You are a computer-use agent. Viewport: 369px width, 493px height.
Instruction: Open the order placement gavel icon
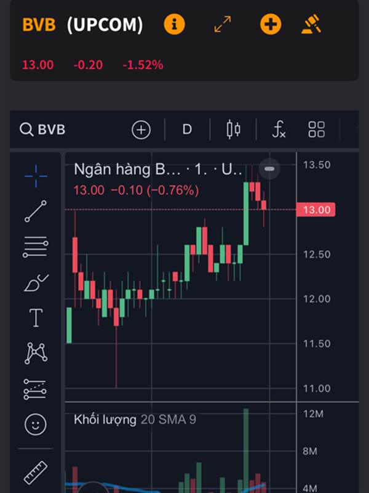(x=312, y=23)
